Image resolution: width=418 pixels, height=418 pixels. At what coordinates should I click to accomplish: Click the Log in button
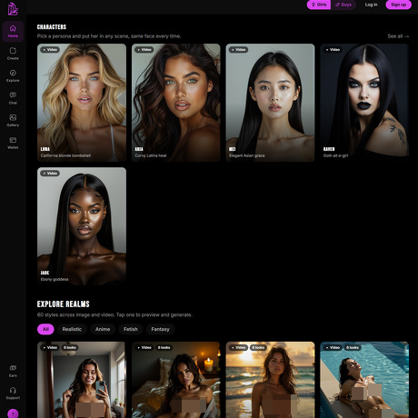pyautogui.click(x=371, y=5)
